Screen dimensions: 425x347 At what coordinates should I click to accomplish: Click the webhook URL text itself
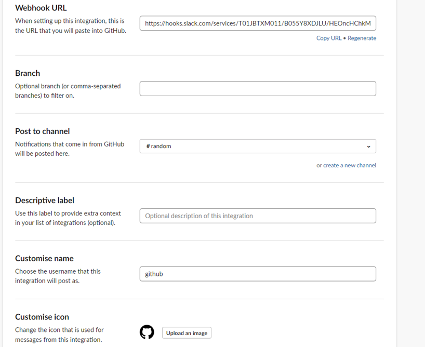[x=258, y=23]
